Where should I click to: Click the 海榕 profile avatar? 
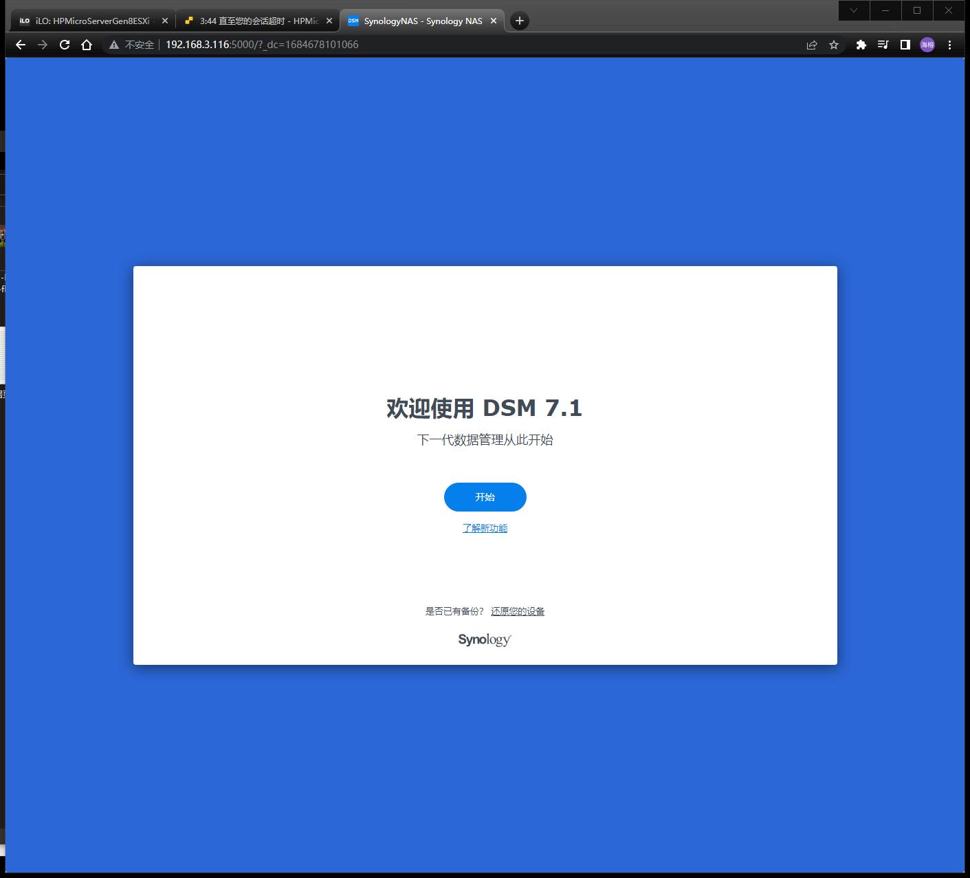click(x=927, y=45)
